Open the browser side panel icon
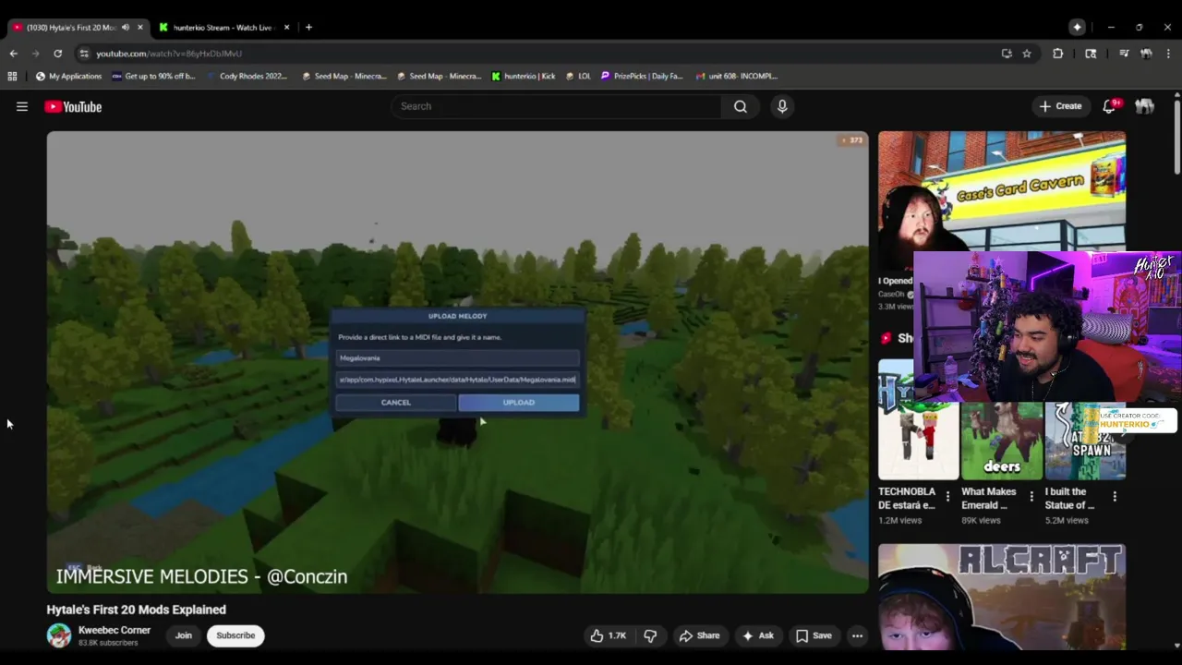The width and height of the screenshot is (1182, 665). [1091, 54]
